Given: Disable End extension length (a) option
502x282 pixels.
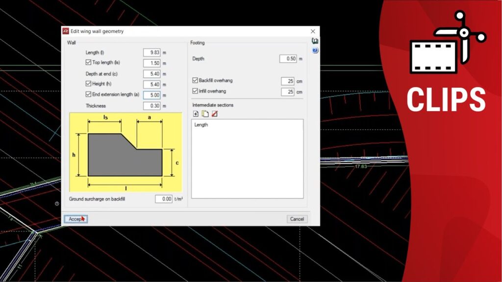Looking at the screenshot, I should pyautogui.click(x=88, y=94).
